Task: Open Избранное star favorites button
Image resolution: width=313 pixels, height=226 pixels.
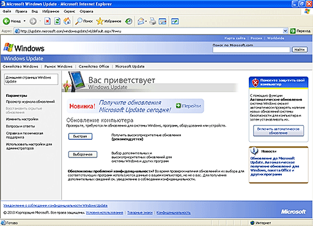Action: (x=109, y=21)
